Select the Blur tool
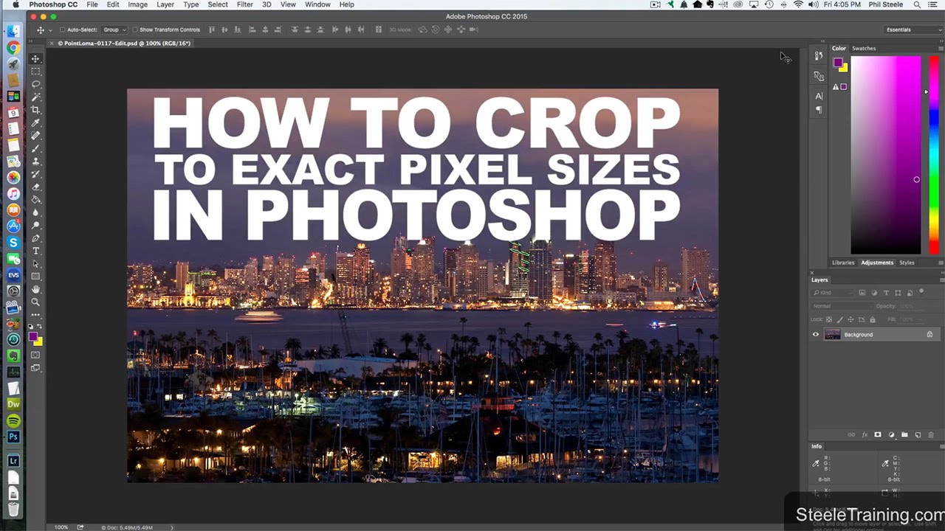Viewport: 945px width, 531px height. pos(35,212)
